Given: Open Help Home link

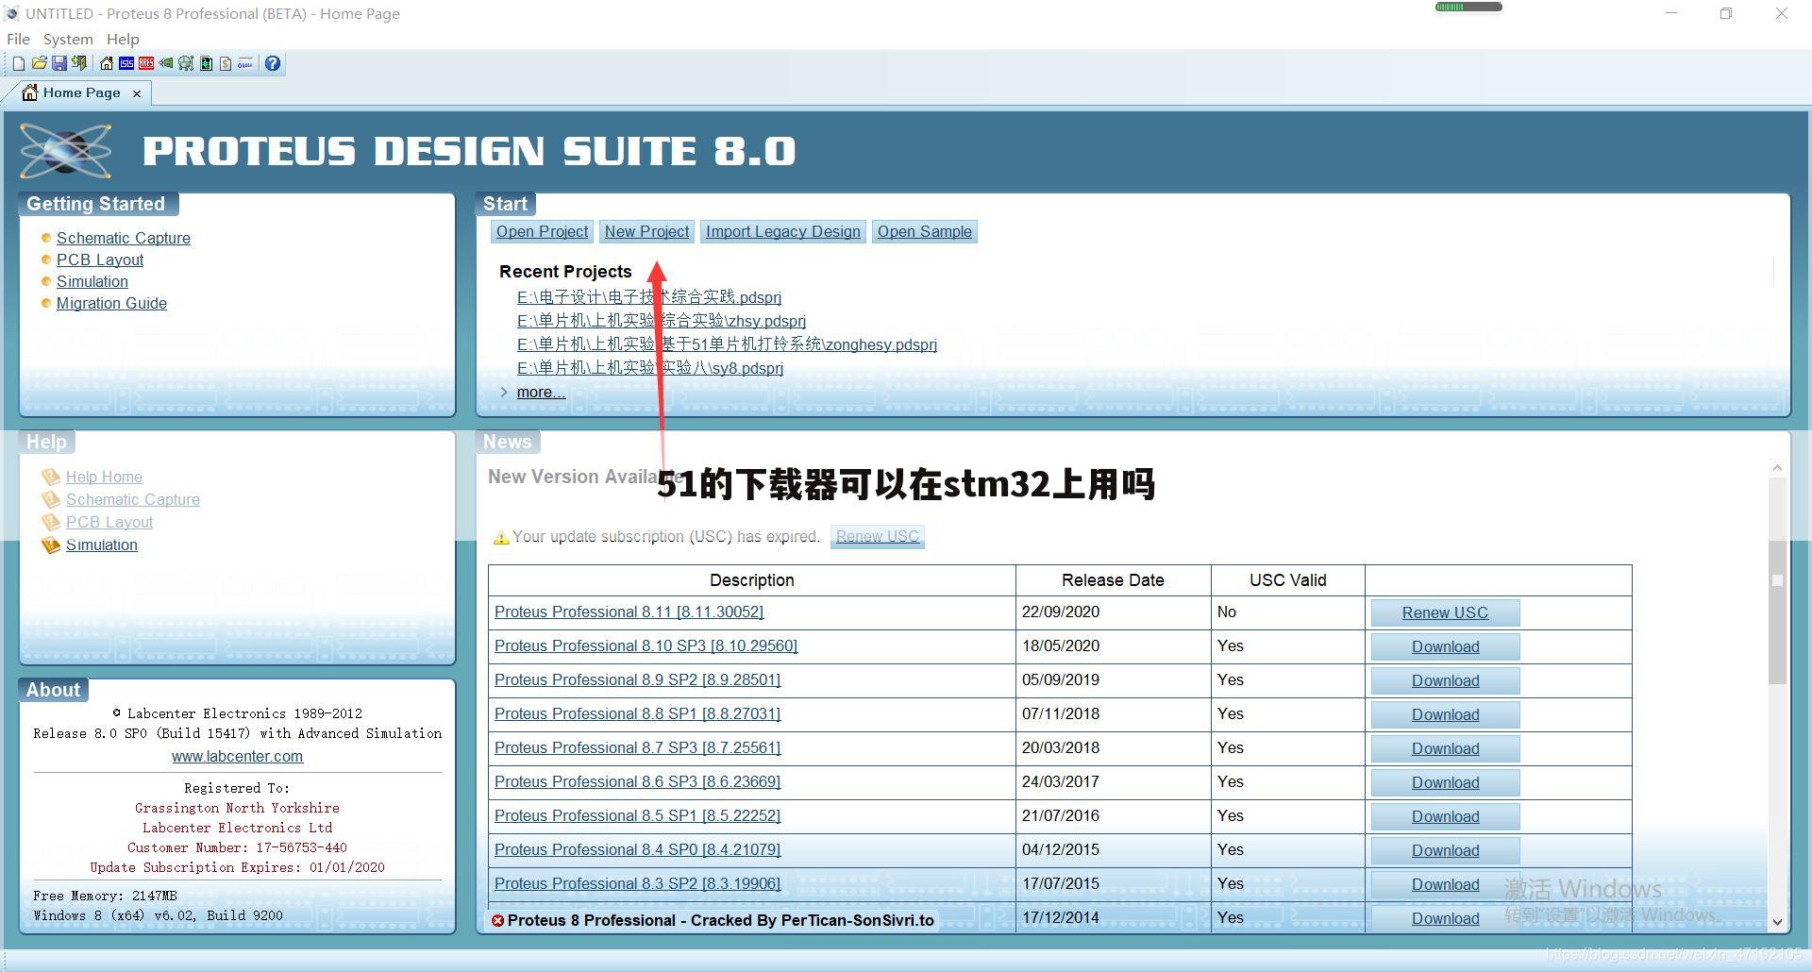Looking at the screenshot, I should click(104, 477).
